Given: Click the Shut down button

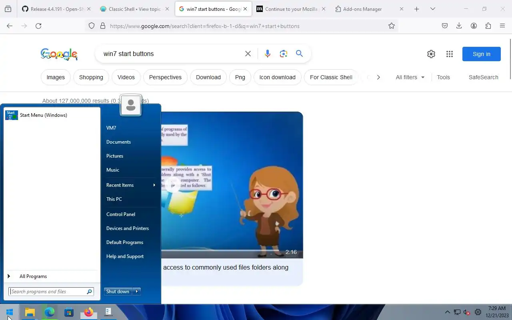Looking at the screenshot, I should tap(118, 292).
